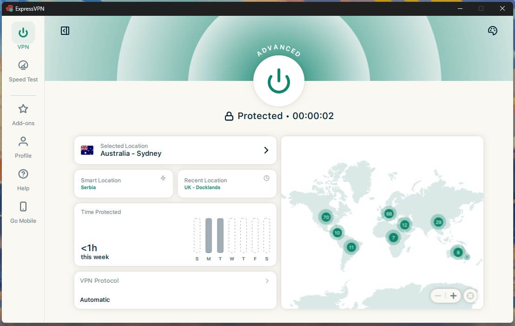Click the lock icon beside Protected
Viewport: 515px width, 326px height.
coord(229,116)
